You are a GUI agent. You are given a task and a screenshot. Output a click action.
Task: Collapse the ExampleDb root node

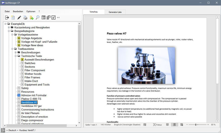[x=5, y=24]
